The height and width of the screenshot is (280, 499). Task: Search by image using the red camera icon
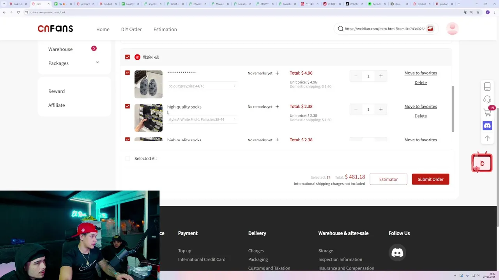point(430,29)
